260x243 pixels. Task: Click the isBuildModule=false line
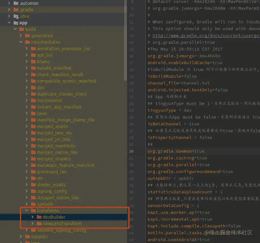[172, 76]
